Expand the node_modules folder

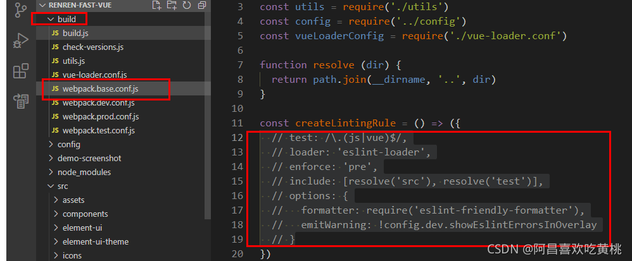pos(84,172)
